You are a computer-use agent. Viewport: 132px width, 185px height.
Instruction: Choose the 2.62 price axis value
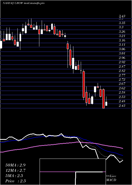click(122, 88)
